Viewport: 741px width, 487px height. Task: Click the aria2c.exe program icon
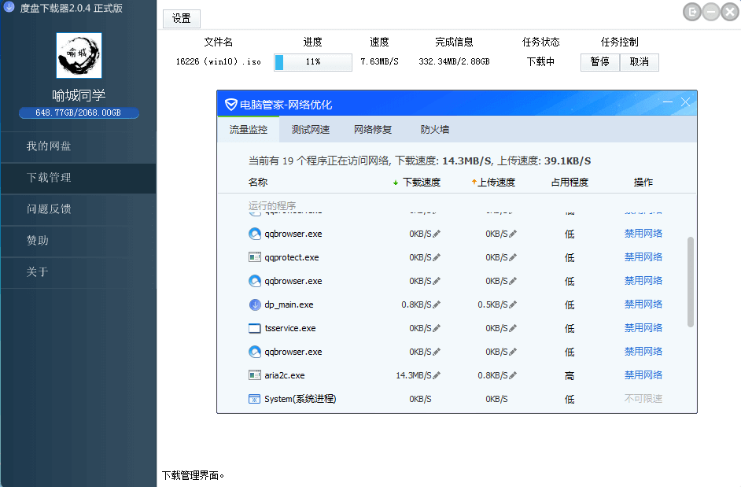tap(255, 375)
